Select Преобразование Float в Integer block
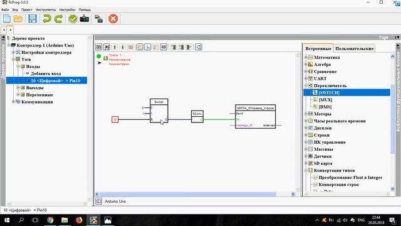Viewport: 401px width, 226px height. pos(350,177)
